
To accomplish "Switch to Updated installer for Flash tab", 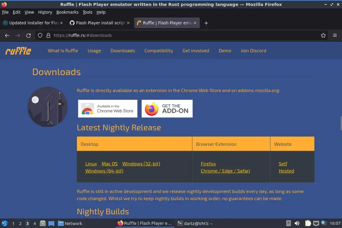I will tap(33, 23).
